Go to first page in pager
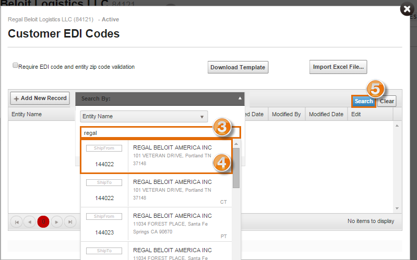Screen dimensions: 417x260 click(17, 222)
